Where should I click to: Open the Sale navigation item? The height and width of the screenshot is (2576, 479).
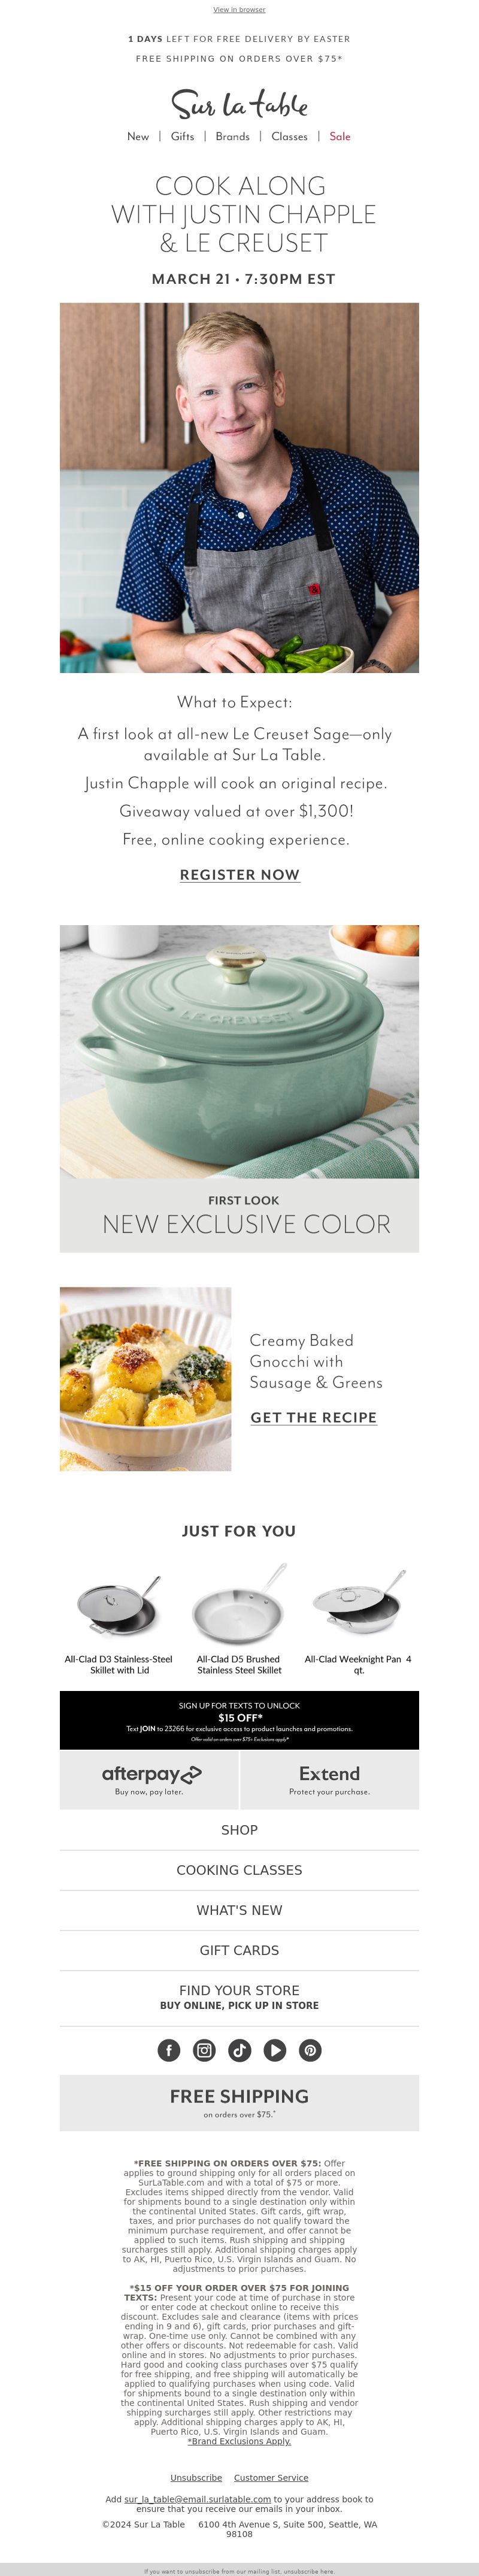click(x=340, y=136)
